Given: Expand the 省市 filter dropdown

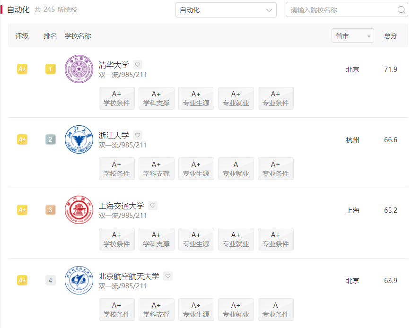Looking at the screenshot, I should click(352, 35).
